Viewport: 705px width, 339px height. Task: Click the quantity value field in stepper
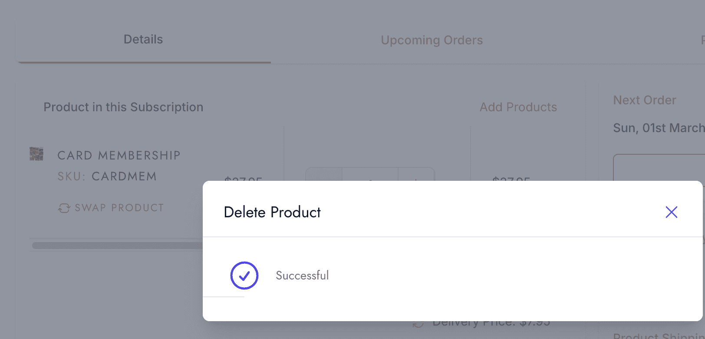coord(370,174)
